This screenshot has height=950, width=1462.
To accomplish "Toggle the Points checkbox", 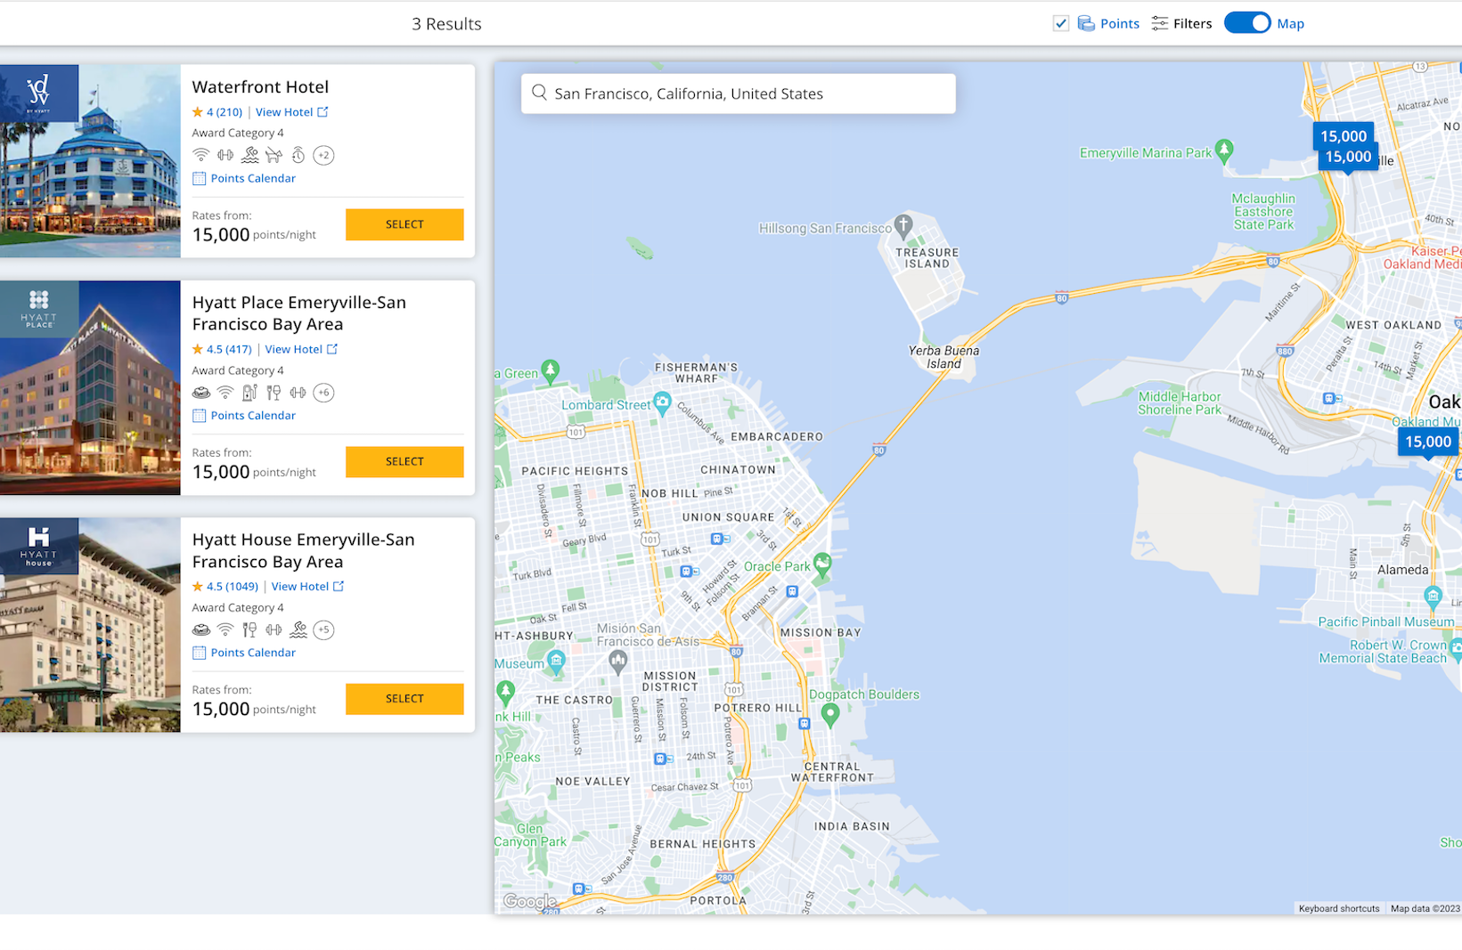I will point(1060,23).
